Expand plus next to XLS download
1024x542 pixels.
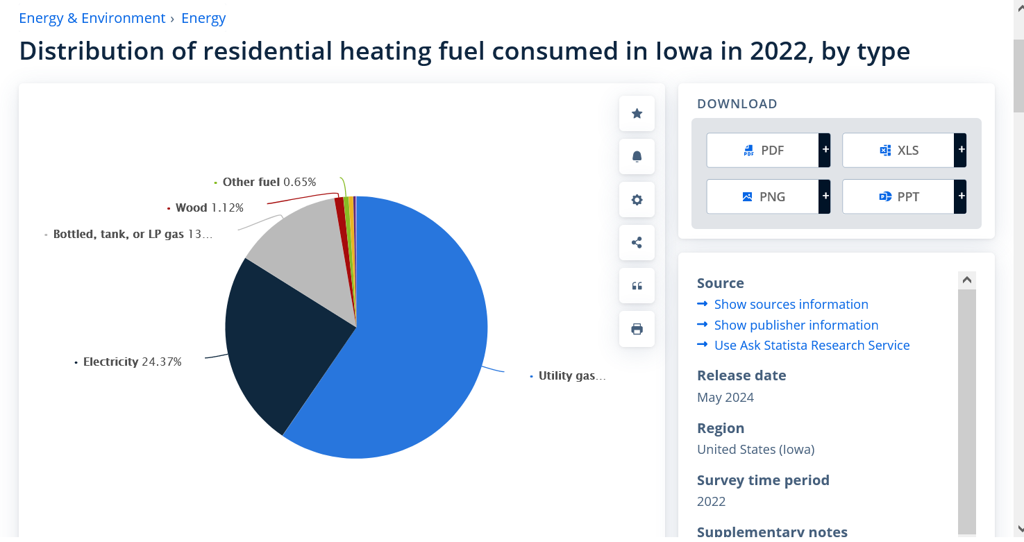(x=961, y=151)
